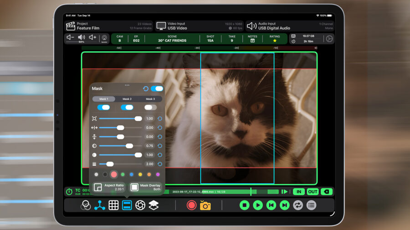This screenshot has width=410, height=230.
Task: Turn off the Mask 1 switch
Action: point(104,107)
